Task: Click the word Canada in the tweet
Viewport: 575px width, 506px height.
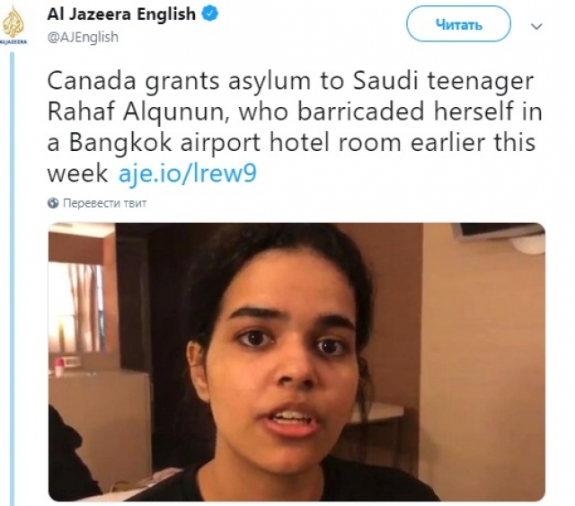Action: (92, 81)
